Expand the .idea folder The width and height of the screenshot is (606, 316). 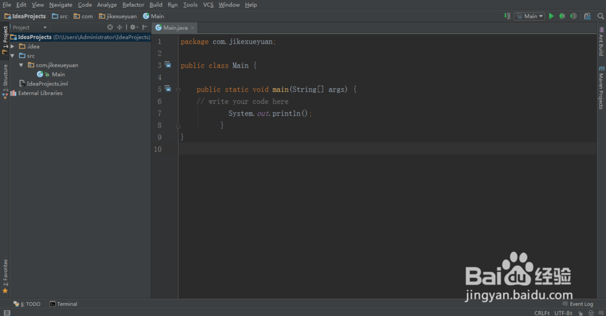coord(12,47)
